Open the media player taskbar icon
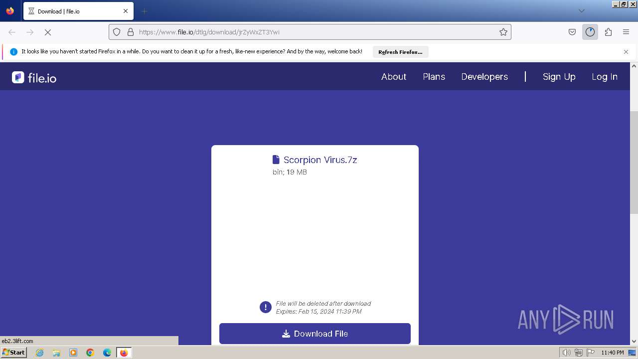Viewport: 638px width, 359px height. click(73, 353)
